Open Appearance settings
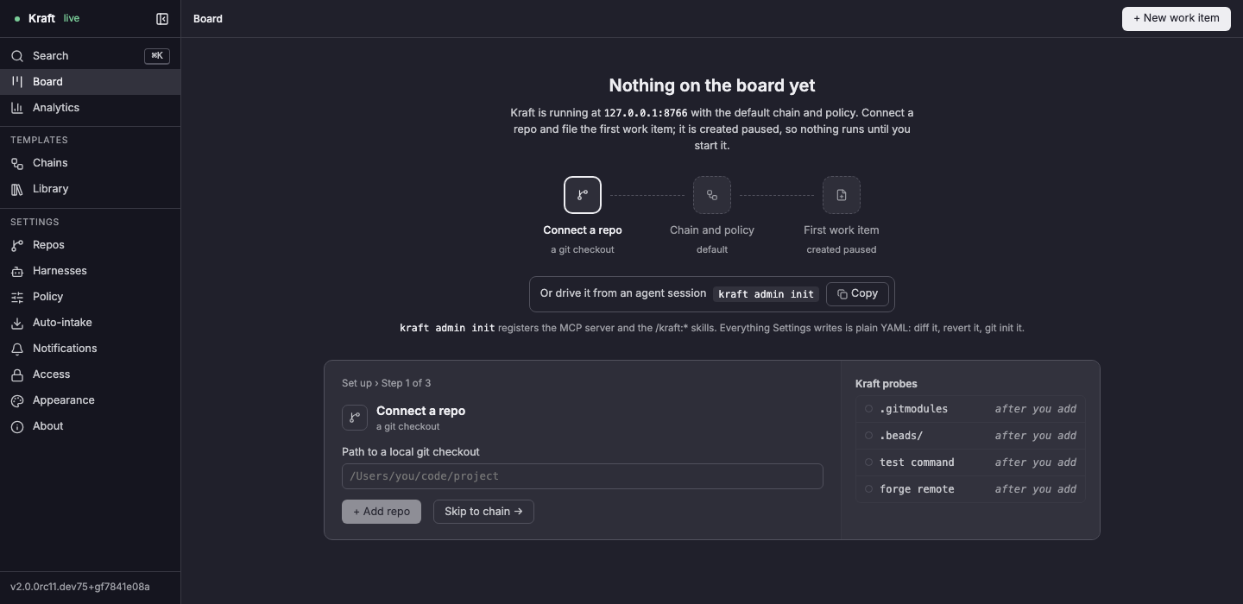This screenshot has width=1243, height=604. 90,400
